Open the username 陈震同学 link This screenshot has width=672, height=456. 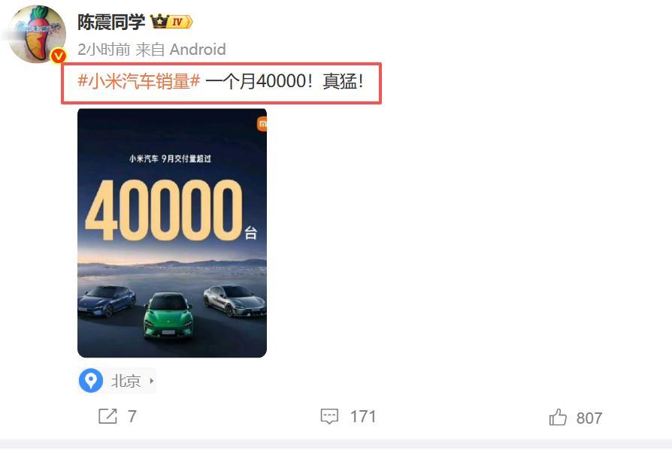point(111,22)
